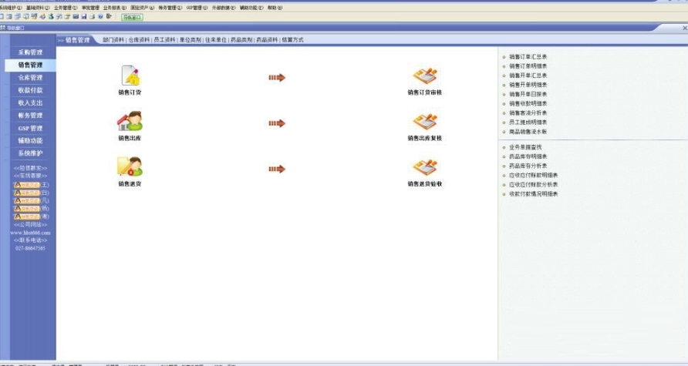This screenshot has height=366, width=688.
Task: Open the 收款付款情况明细表 report
Action: click(533, 194)
